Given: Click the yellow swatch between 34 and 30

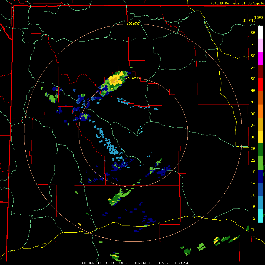Looking at the screenshot, I should click(260, 137).
